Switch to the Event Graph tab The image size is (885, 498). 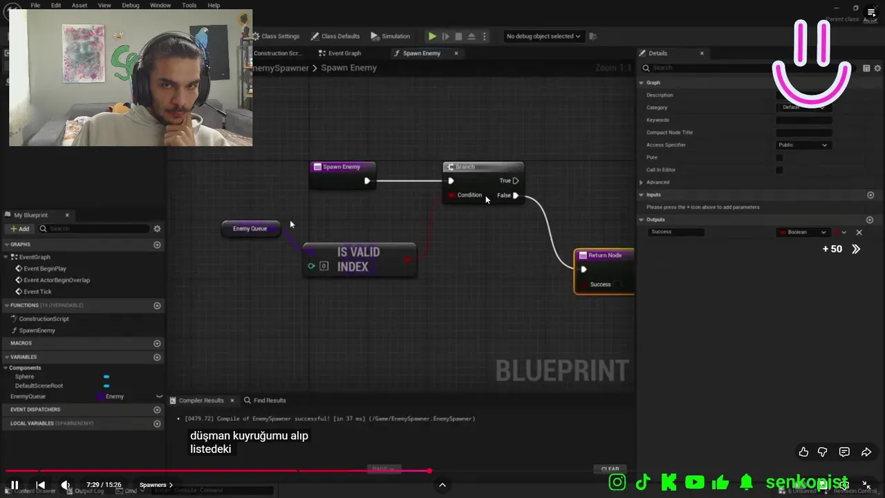tap(339, 53)
